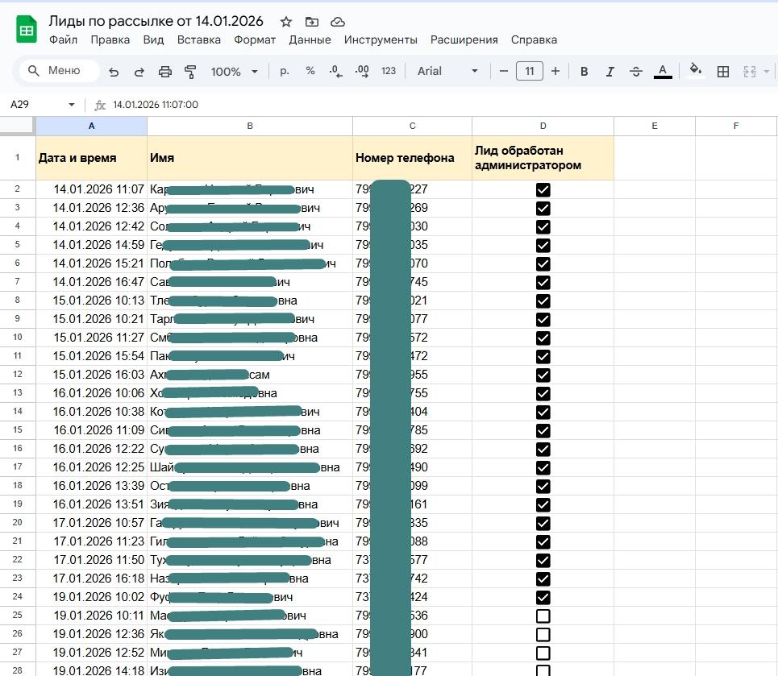Open the name box dropdown arrow
778x676 pixels.
pyautogui.click(x=72, y=105)
